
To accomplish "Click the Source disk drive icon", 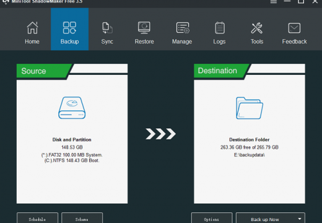I will pyautogui.click(x=72, y=108).
